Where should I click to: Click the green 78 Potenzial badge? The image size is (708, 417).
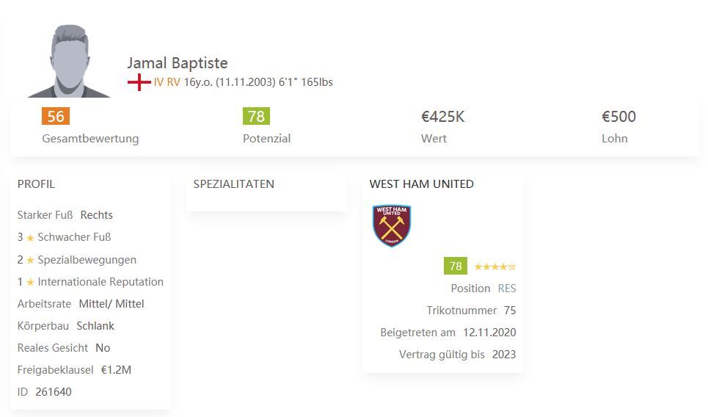coord(257,116)
